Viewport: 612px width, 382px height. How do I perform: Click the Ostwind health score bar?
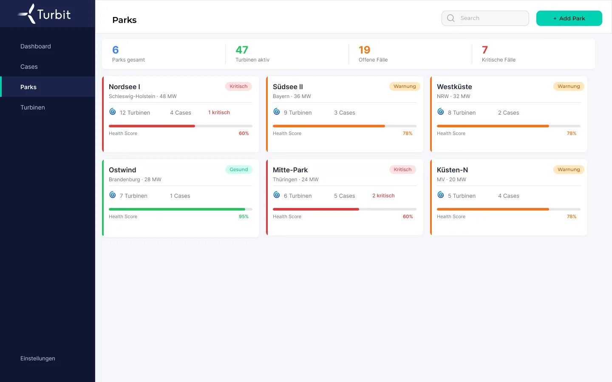point(181,209)
